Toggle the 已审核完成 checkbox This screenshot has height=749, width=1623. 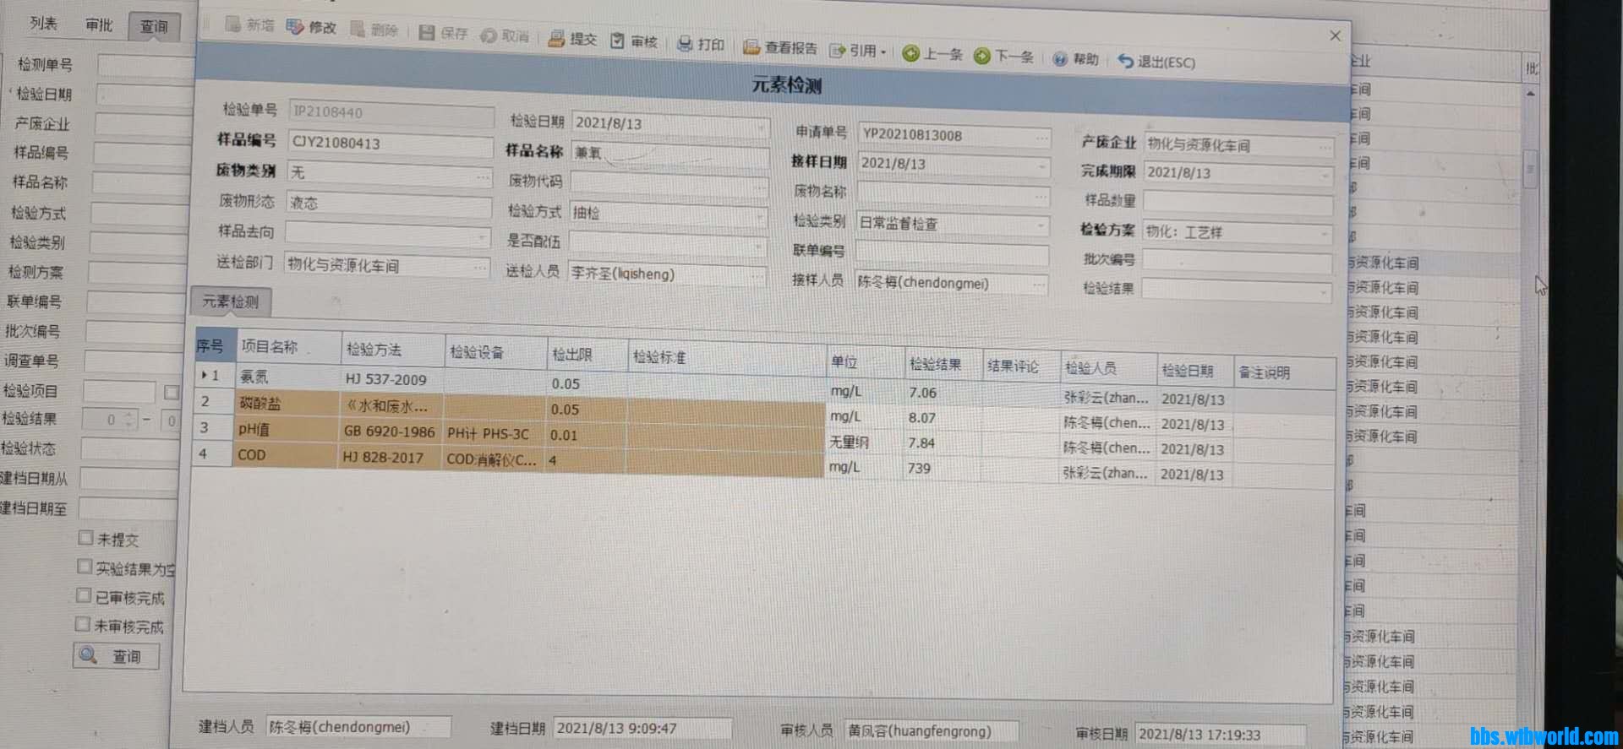(84, 595)
